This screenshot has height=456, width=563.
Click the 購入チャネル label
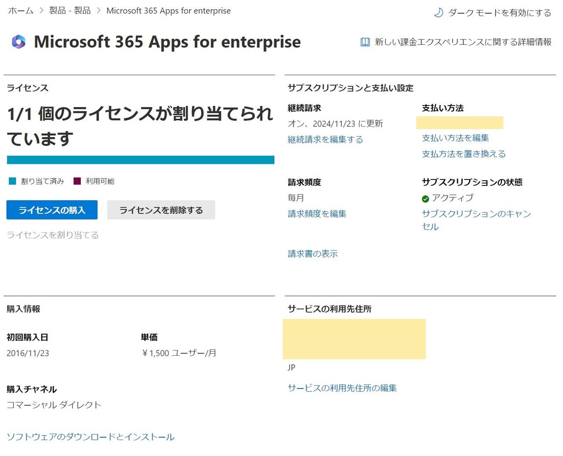(32, 389)
